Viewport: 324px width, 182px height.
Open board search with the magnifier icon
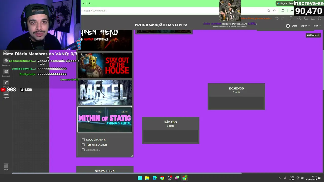(306, 18)
